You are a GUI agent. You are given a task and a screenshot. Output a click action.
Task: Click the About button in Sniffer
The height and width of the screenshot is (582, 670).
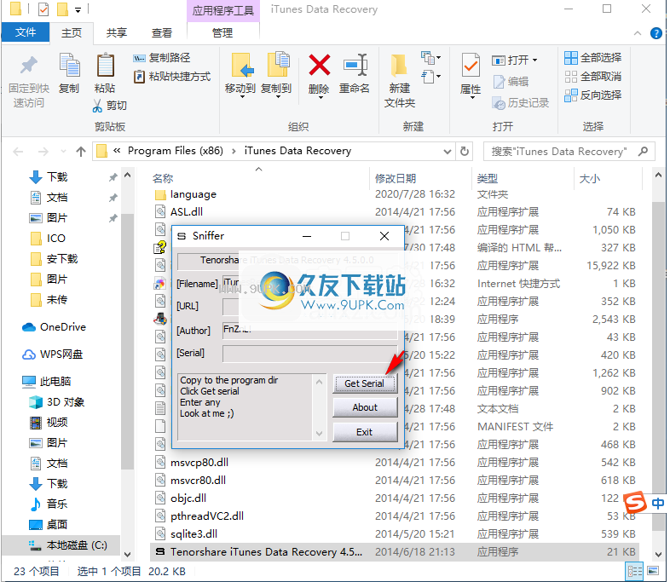365,407
